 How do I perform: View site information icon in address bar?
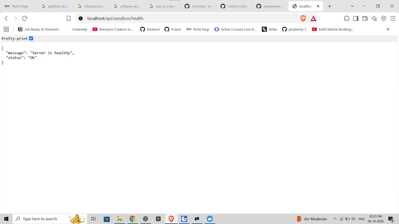tap(80, 19)
